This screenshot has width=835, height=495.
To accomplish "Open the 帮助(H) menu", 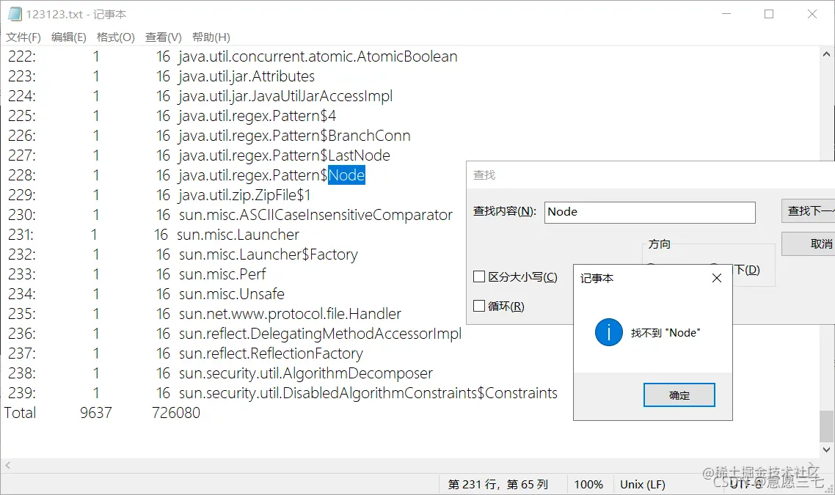I will point(211,37).
